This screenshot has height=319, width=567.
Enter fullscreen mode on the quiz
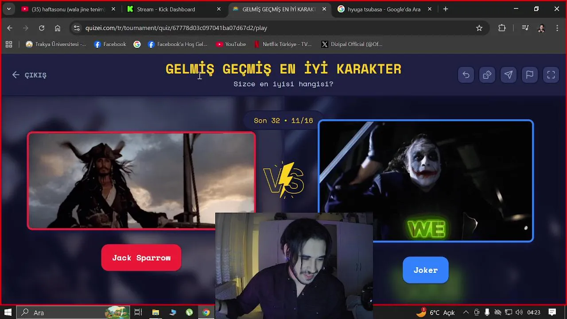tap(551, 75)
